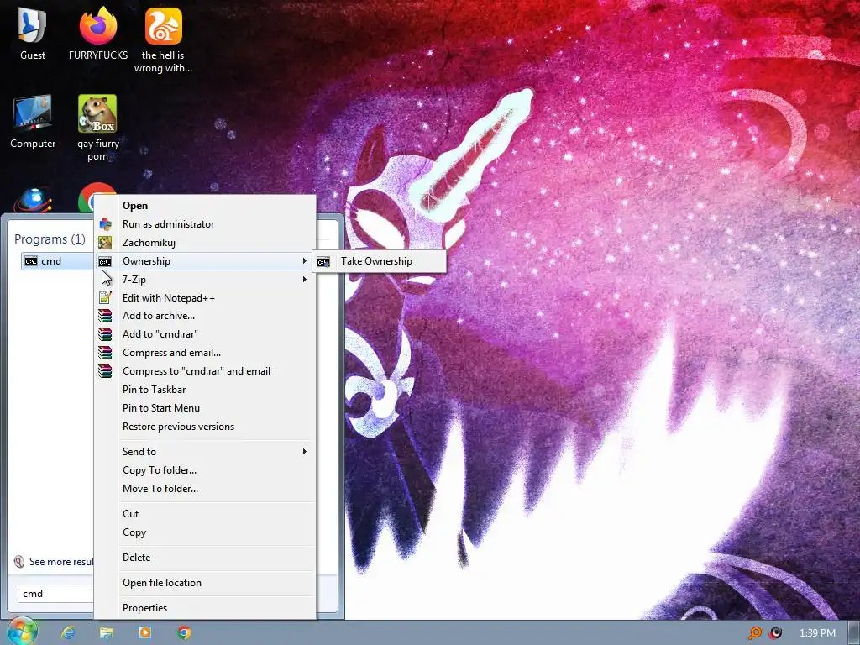The image size is (860, 645).
Task: Click the console icon beside Ownership
Action: pos(105,262)
